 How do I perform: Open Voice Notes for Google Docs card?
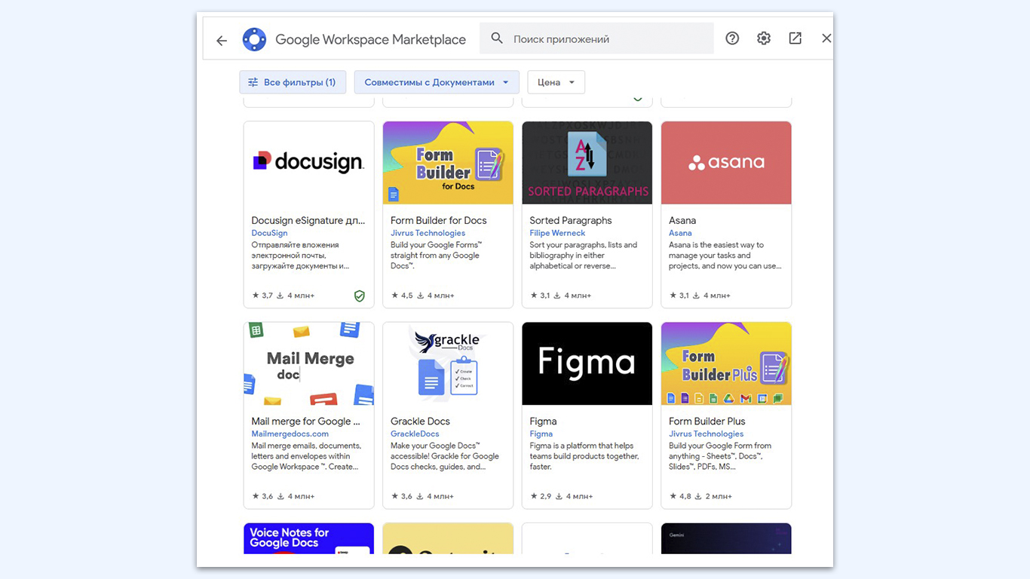[x=308, y=538]
